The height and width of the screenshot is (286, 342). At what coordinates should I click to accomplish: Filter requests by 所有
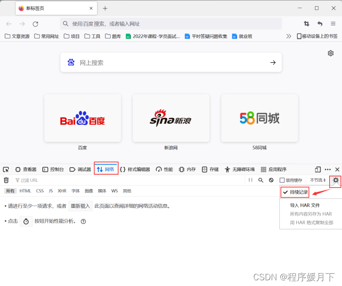pyautogui.click(x=10, y=191)
